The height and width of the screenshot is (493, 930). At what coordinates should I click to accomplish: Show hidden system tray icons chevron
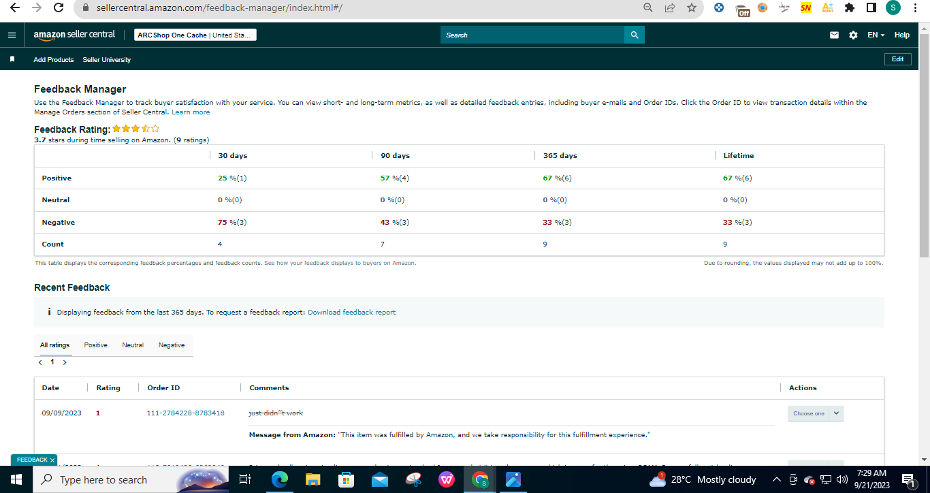coord(777,480)
